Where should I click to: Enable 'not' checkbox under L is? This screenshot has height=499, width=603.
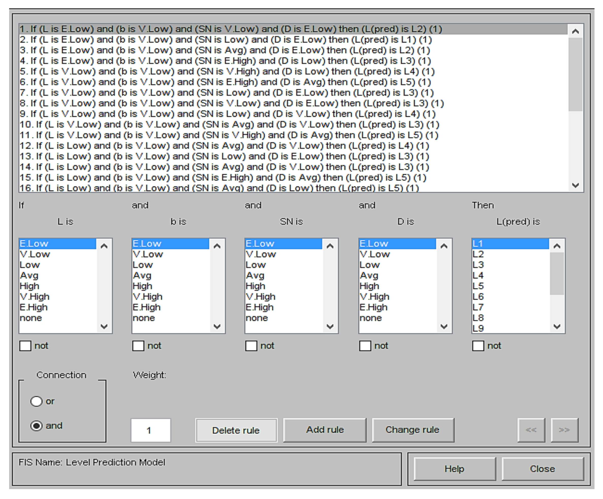pos(25,346)
